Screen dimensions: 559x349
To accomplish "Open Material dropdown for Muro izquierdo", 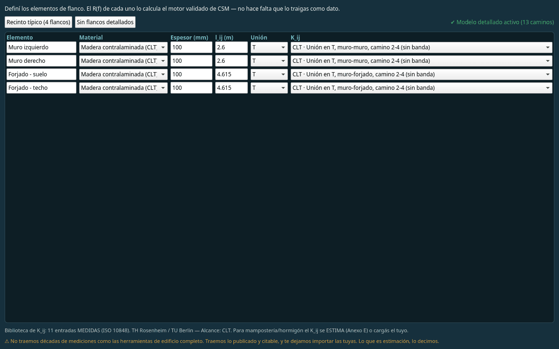I will [123, 47].
